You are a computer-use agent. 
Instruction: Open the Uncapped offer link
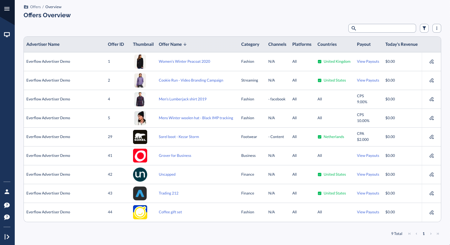[x=167, y=174]
